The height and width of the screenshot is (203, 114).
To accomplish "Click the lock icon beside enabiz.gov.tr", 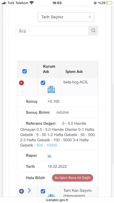I will pyautogui.click(x=47, y=200).
